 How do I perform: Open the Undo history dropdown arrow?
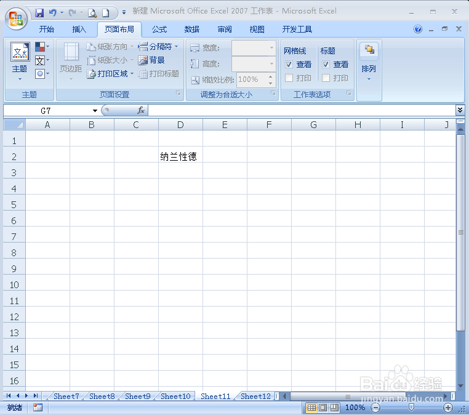point(62,12)
